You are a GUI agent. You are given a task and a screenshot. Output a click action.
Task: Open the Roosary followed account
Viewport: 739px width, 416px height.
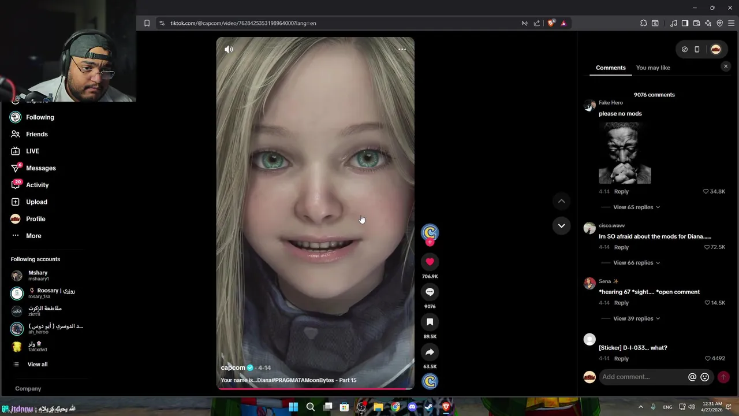tap(51, 293)
